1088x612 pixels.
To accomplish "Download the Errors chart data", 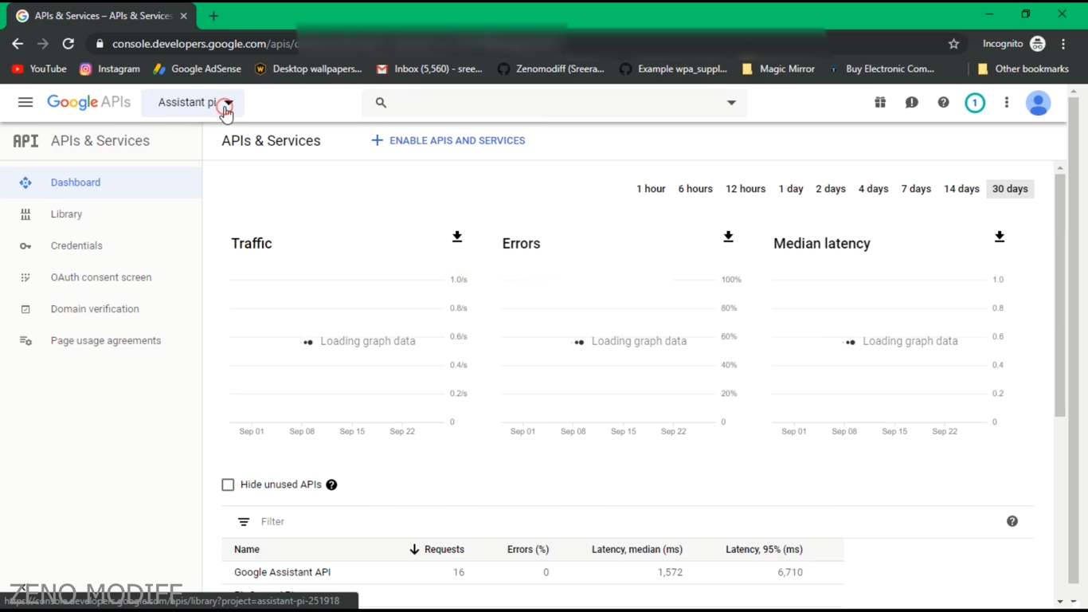I will coord(728,237).
